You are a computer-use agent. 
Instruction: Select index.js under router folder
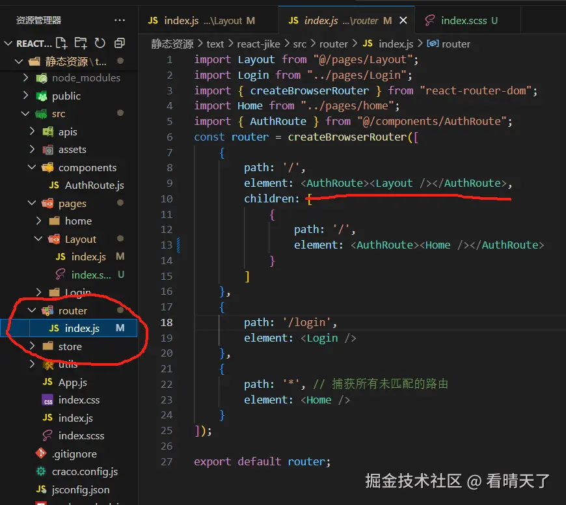68,328
